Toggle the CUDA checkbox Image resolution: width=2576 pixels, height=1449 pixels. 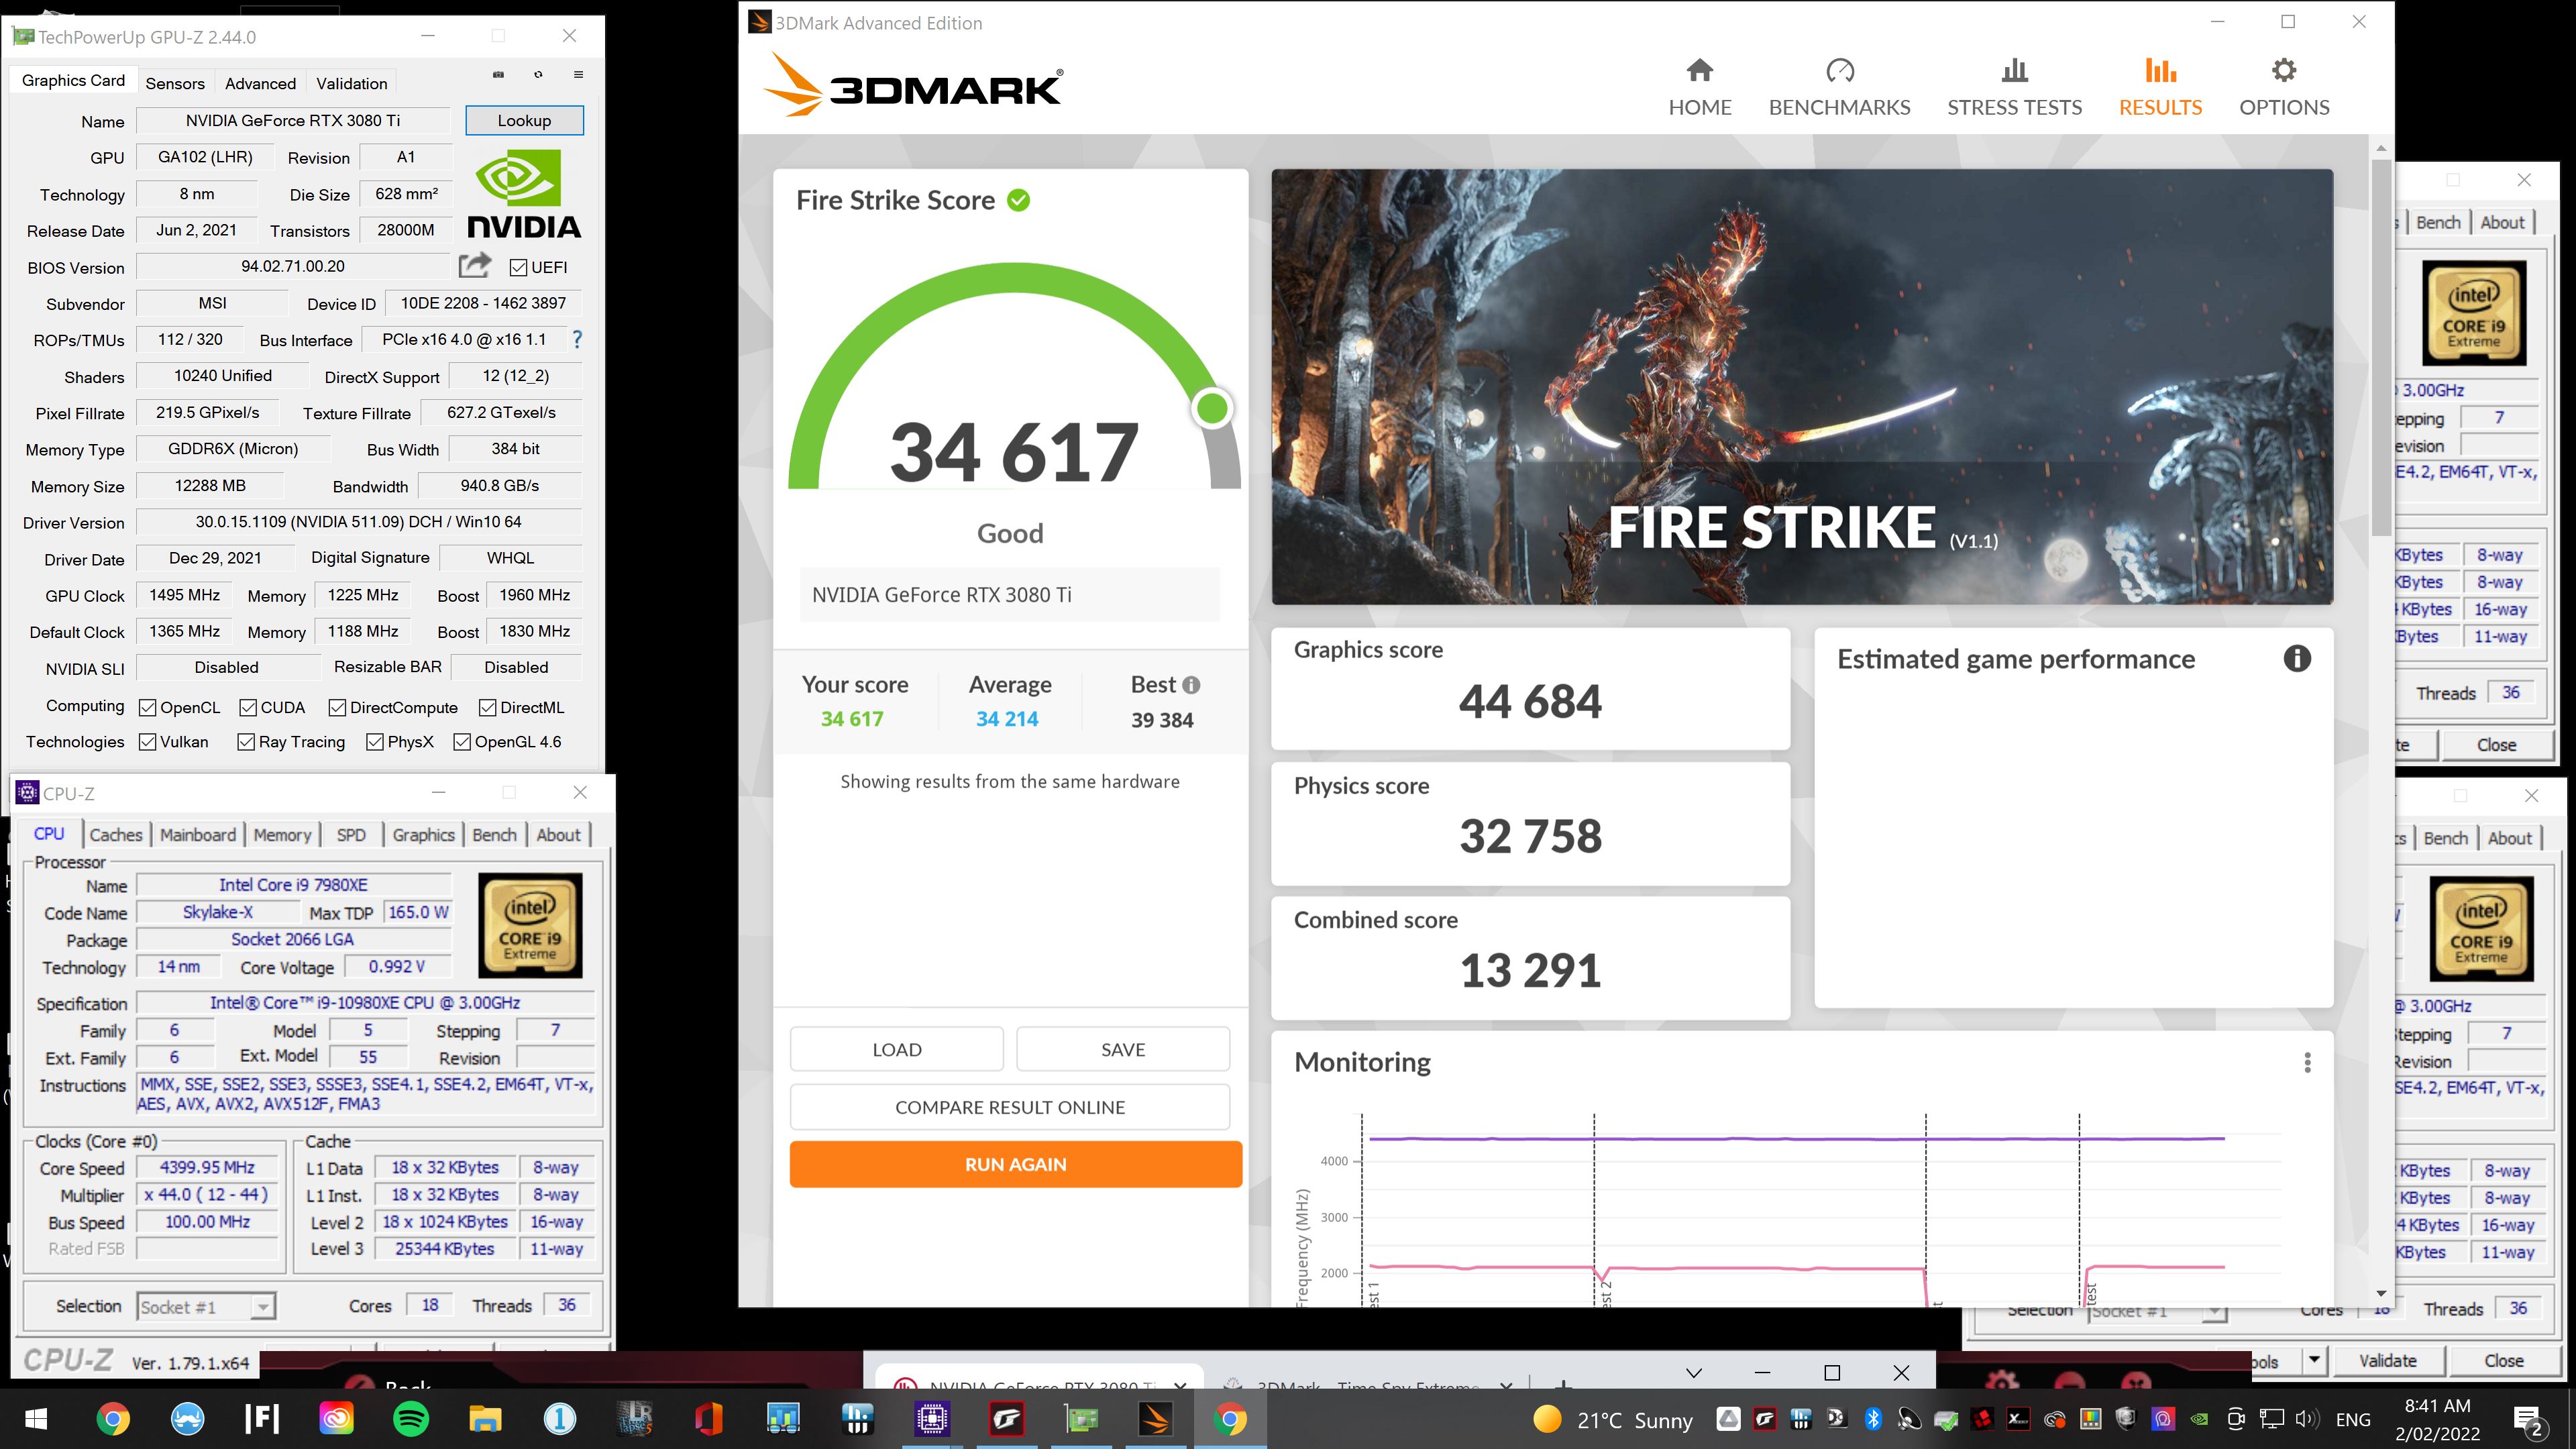click(248, 708)
